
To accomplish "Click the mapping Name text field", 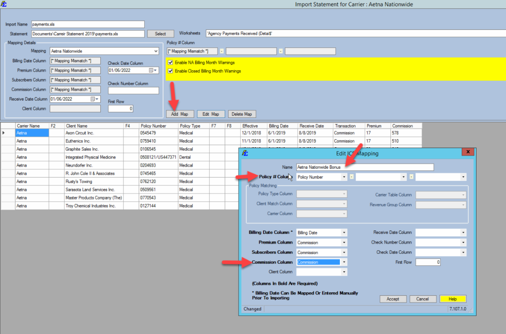I will click(x=365, y=167).
